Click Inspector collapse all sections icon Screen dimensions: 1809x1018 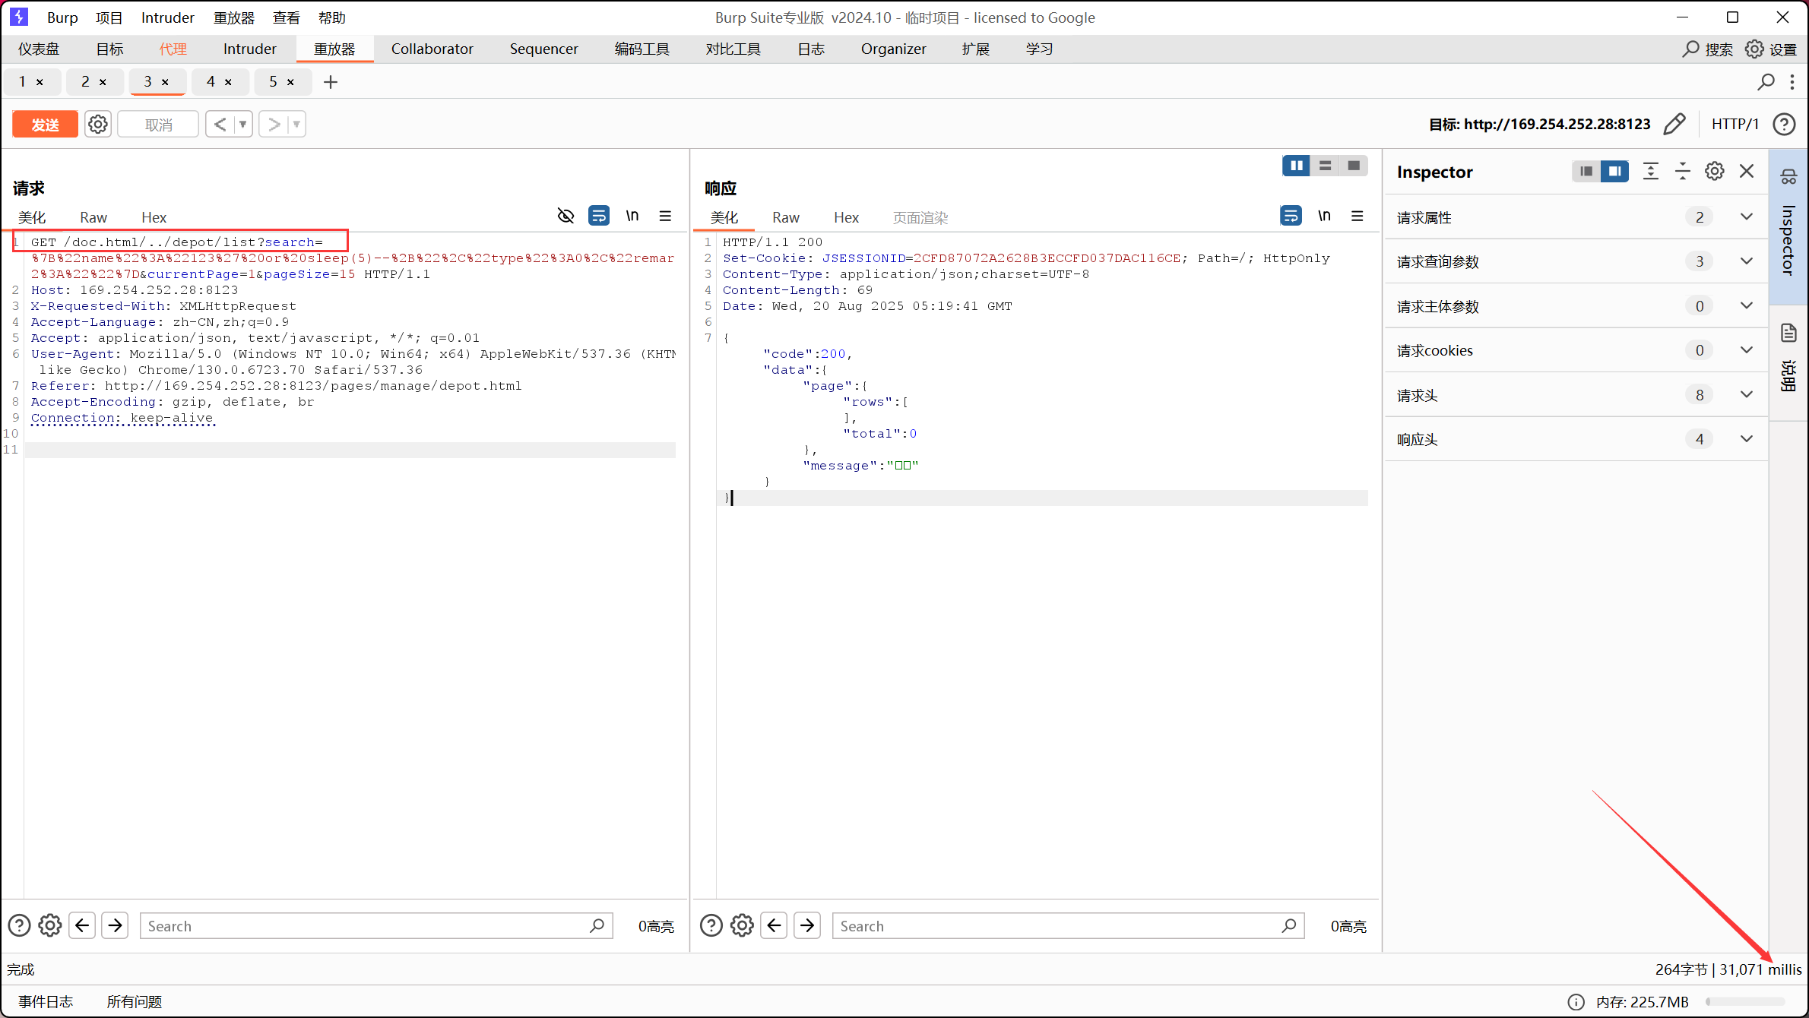click(1682, 172)
